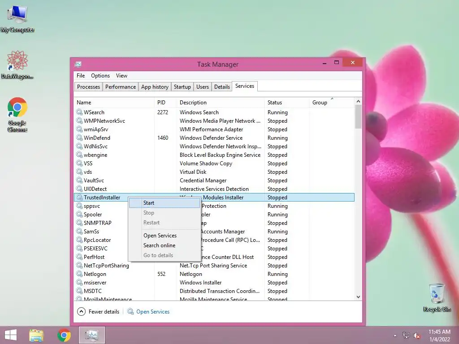Maximize the Task Manager window
Screen dimensions: 459x344
337,62
